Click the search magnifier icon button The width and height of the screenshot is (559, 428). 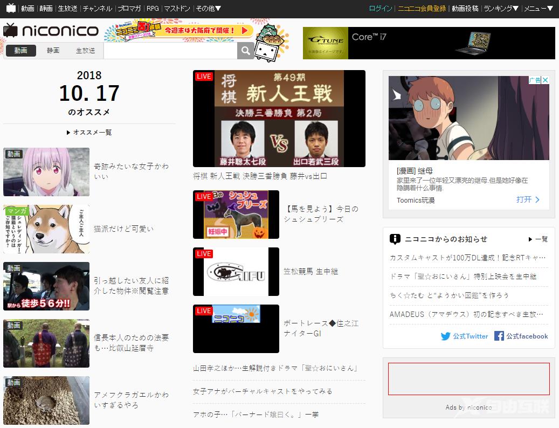pos(246,51)
